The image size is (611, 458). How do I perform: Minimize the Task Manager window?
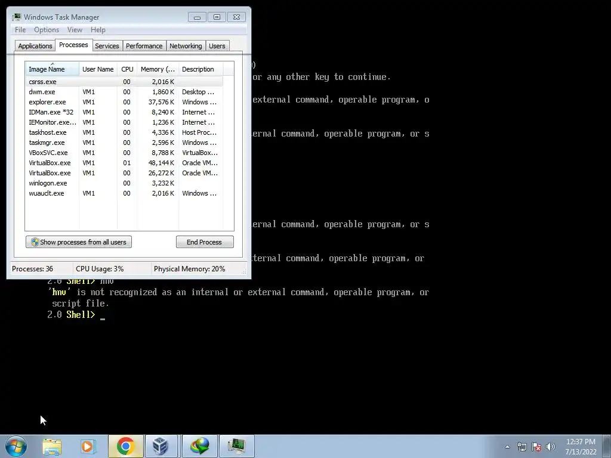(197, 17)
